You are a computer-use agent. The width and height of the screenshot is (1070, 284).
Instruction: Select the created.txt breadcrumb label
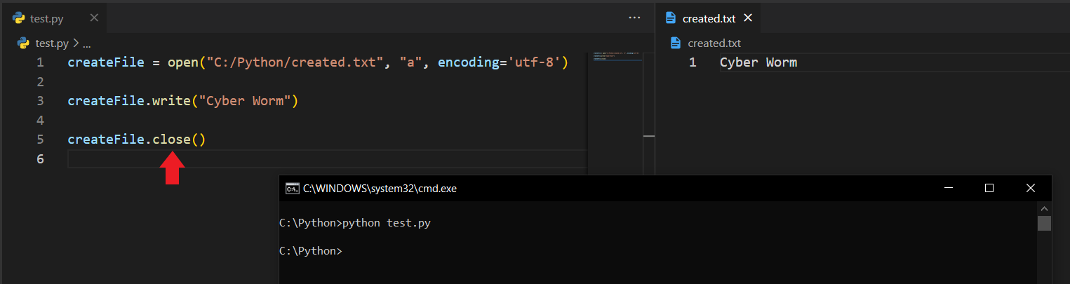pos(714,43)
